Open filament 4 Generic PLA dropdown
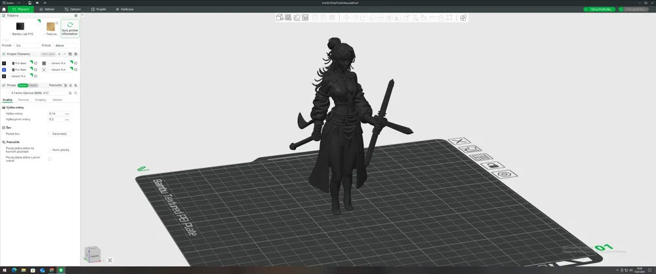656x274 pixels. click(60, 69)
